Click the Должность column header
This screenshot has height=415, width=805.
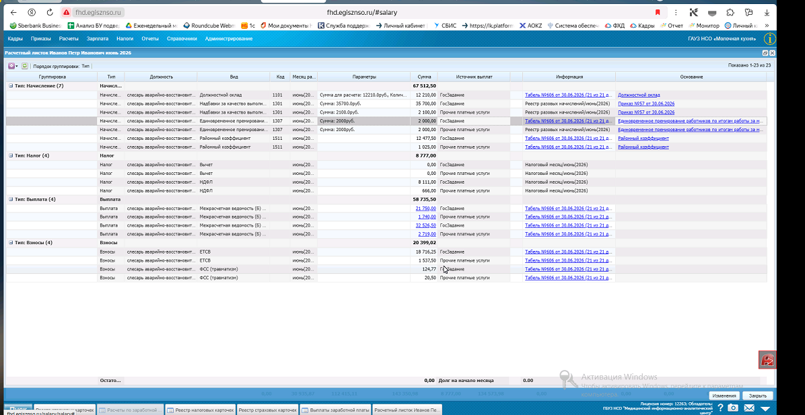[x=162, y=77]
